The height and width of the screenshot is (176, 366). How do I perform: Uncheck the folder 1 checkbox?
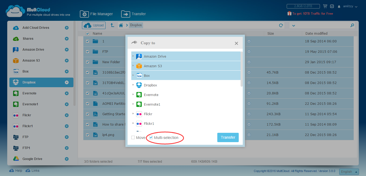[87, 41]
